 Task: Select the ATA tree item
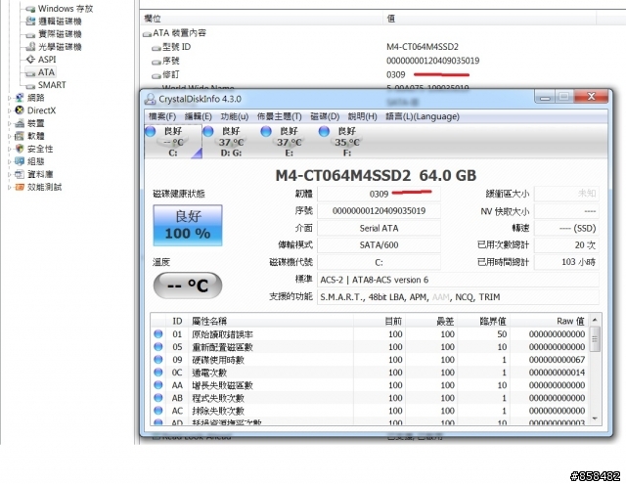[x=46, y=72]
